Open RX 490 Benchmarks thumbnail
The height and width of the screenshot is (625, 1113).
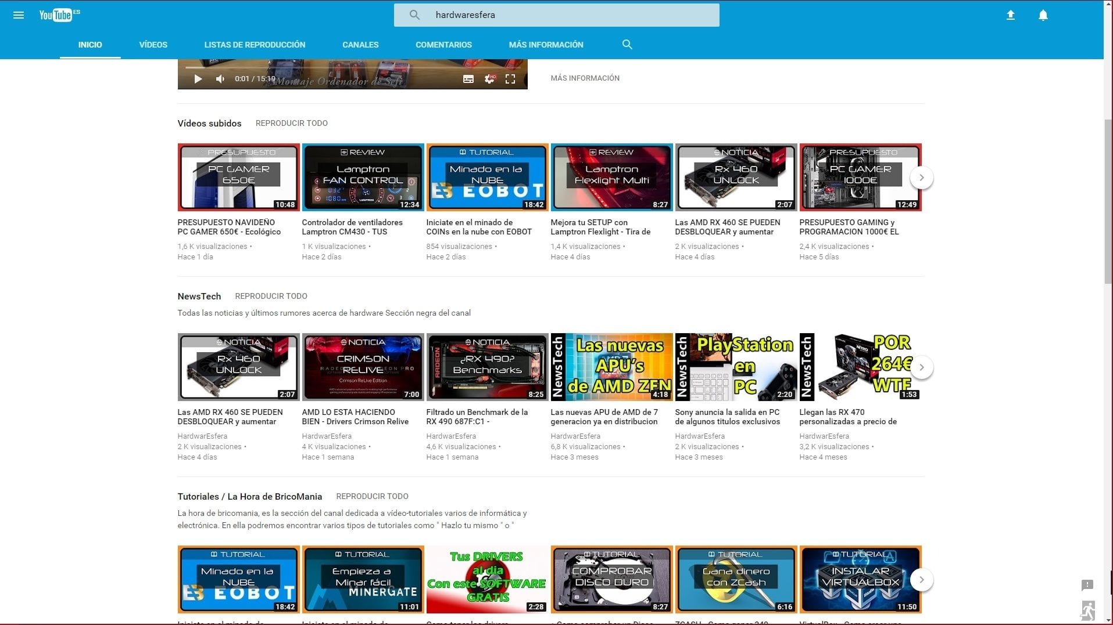pyautogui.click(x=487, y=367)
